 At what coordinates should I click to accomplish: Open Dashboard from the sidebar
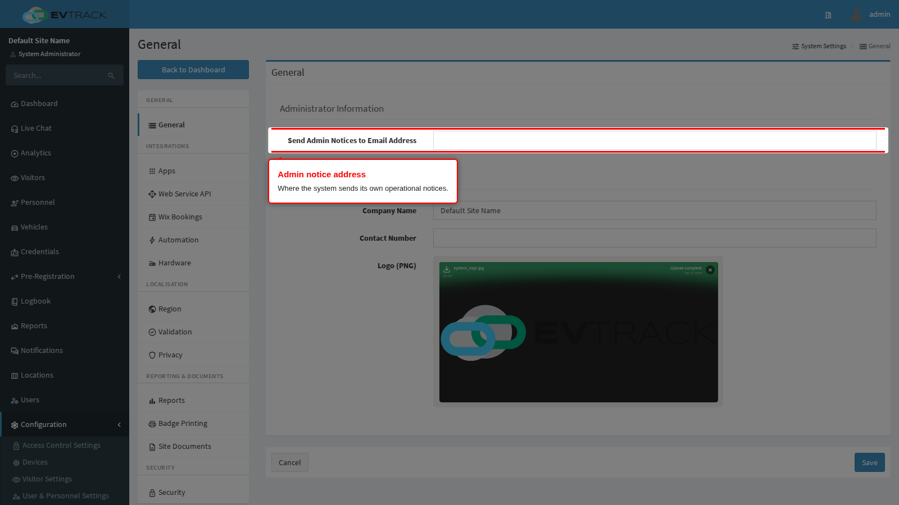click(x=65, y=104)
